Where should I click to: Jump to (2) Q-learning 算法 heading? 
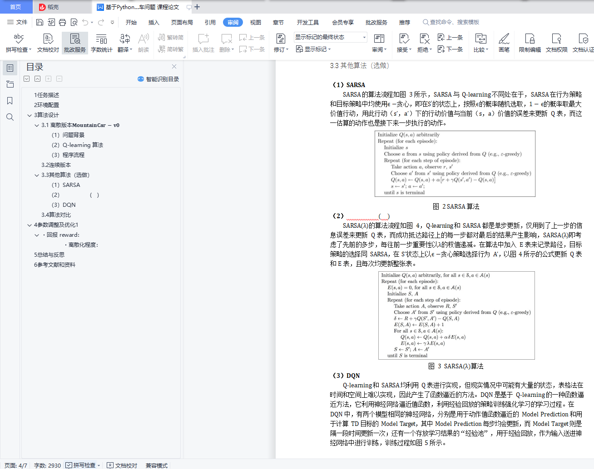tap(77, 145)
